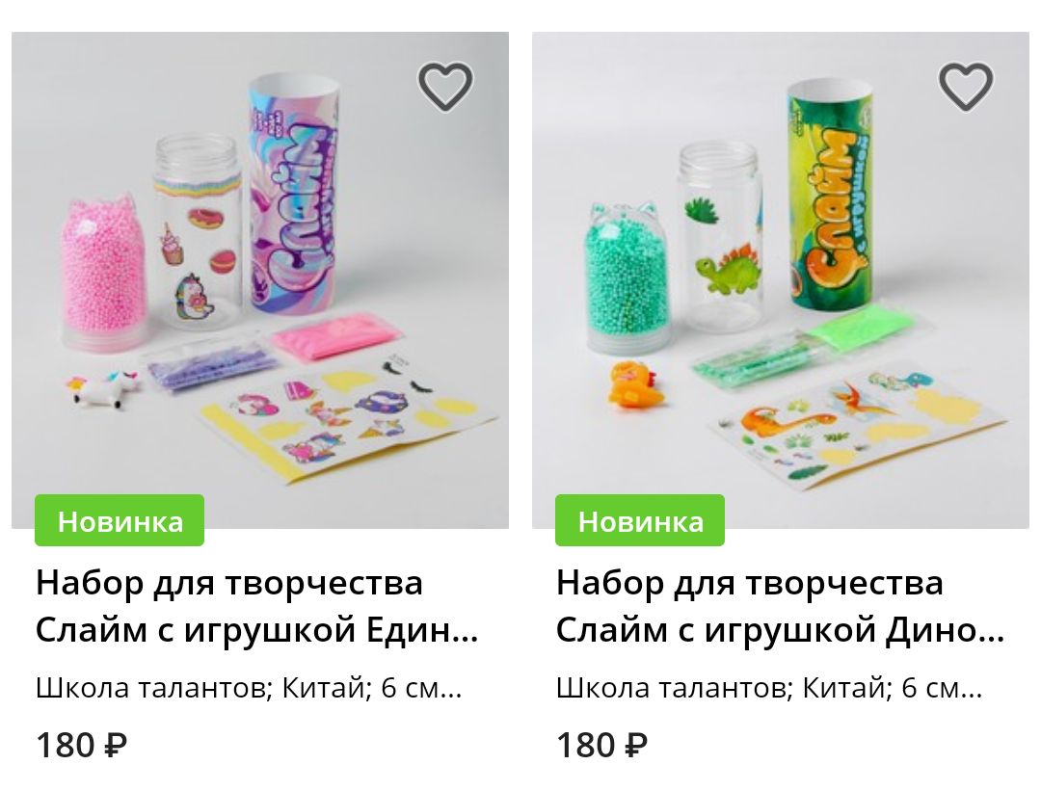
Task: Click the Новинка badge on unicorn set
Action: click(x=120, y=521)
